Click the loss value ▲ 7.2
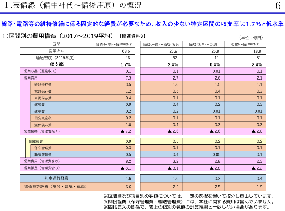The image size is (285, 211). [126, 131]
